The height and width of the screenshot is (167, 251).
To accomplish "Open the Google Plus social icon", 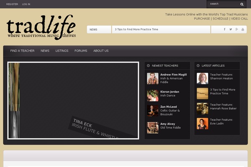I will click(x=237, y=29).
